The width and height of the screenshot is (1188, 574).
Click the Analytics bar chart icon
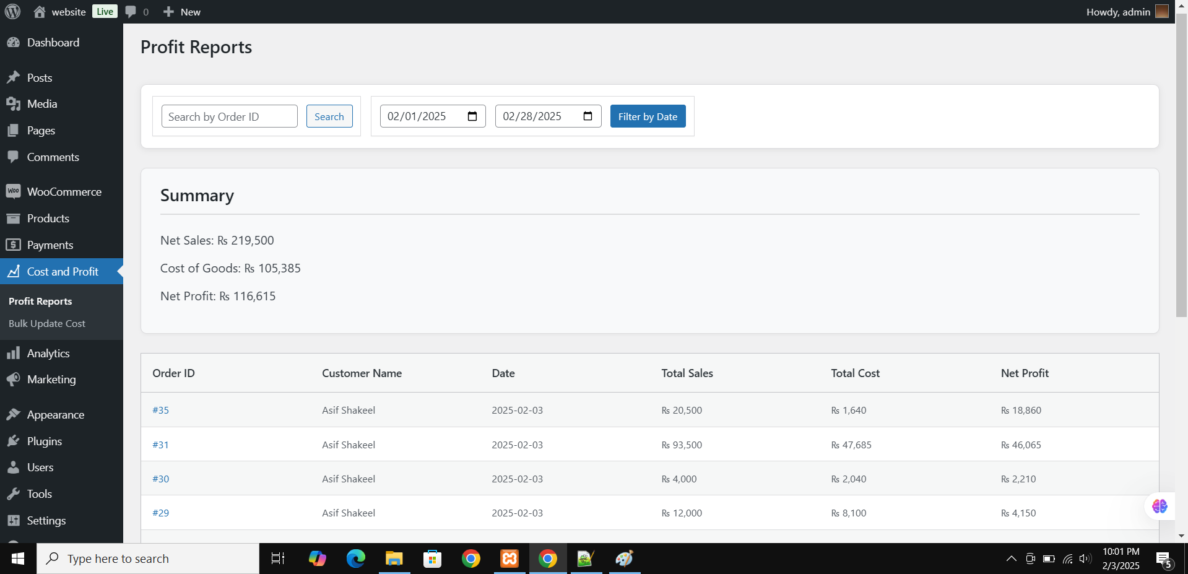(13, 354)
